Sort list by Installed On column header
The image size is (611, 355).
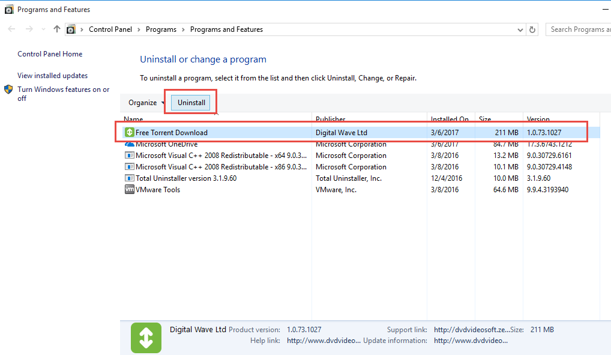coord(451,118)
